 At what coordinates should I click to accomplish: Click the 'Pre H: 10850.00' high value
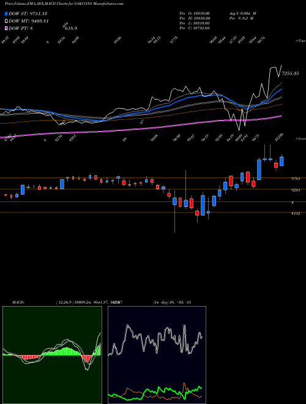pyautogui.click(x=195, y=18)
